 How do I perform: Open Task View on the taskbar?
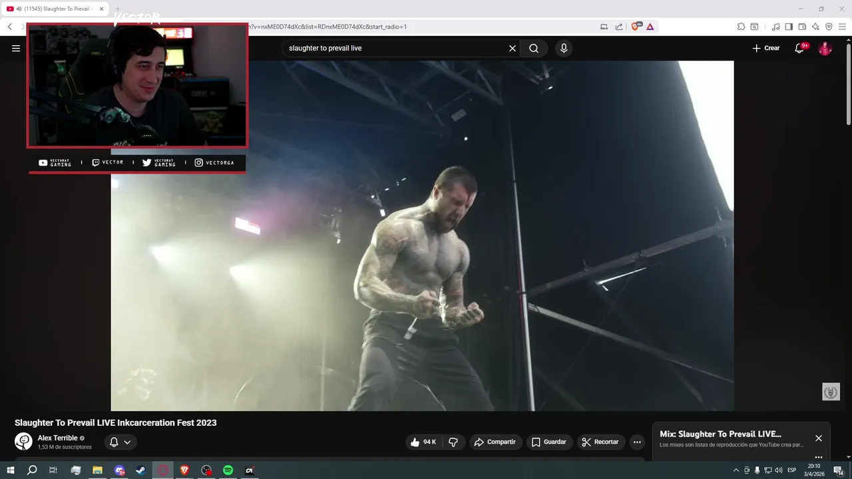[x=53, y=470]
